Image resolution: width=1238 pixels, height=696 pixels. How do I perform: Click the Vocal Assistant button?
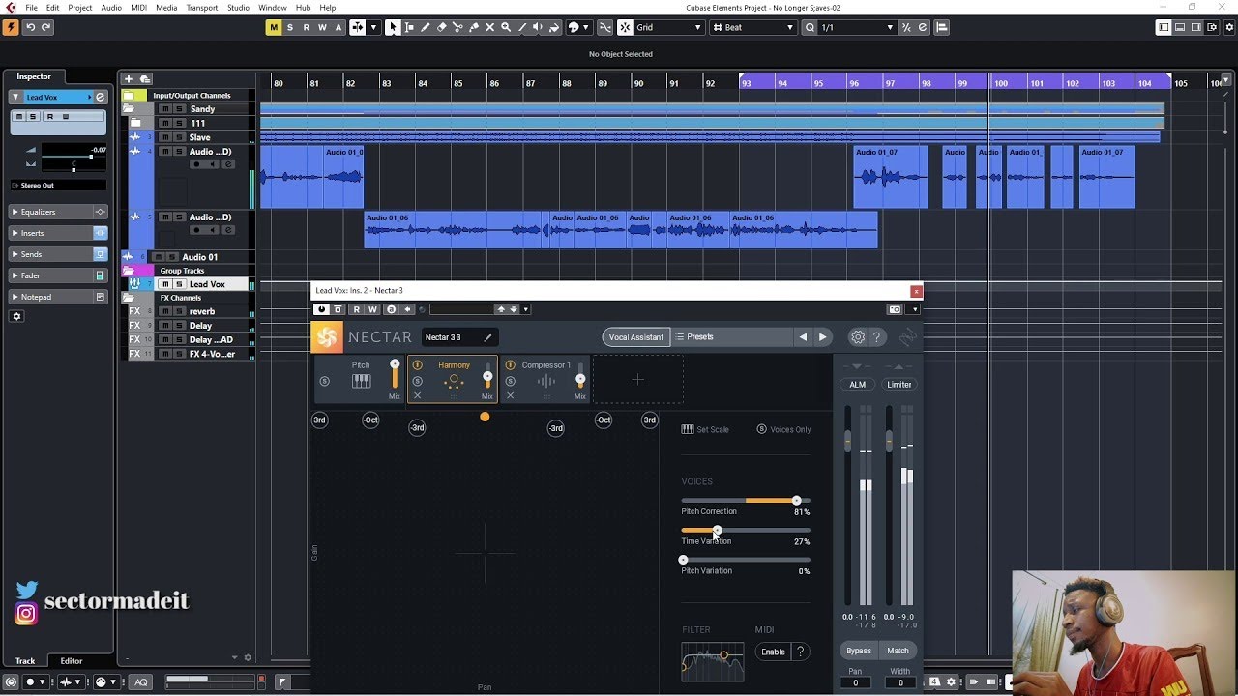(x=636, y=337)
